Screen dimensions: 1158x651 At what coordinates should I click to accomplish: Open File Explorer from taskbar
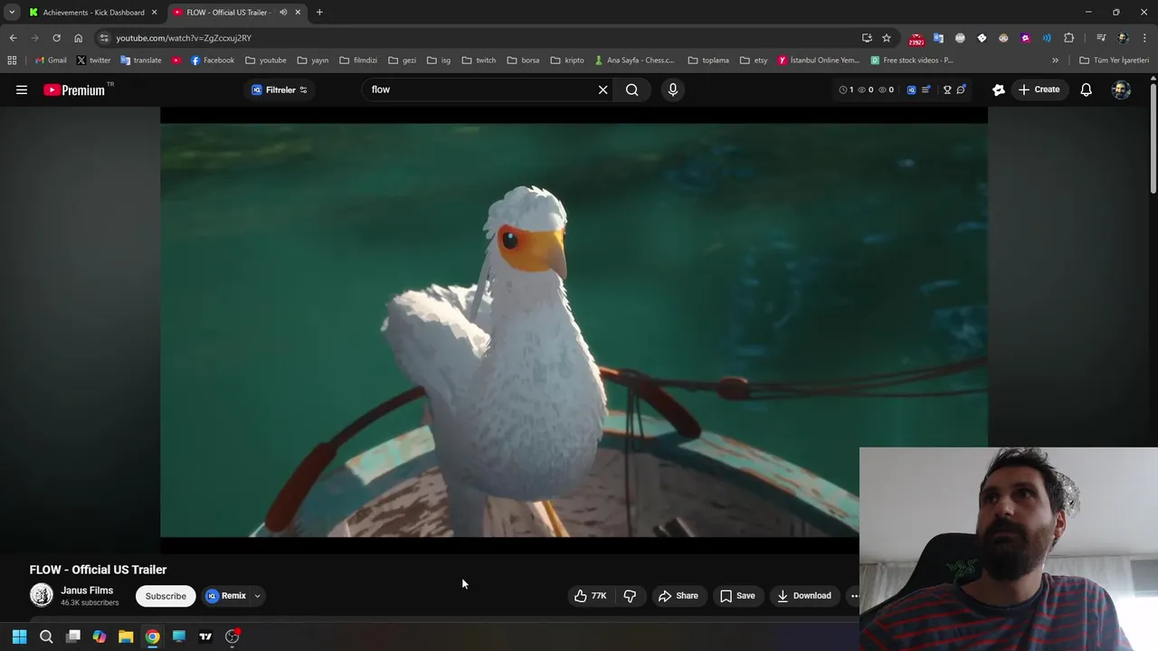[x=126, y=637]
